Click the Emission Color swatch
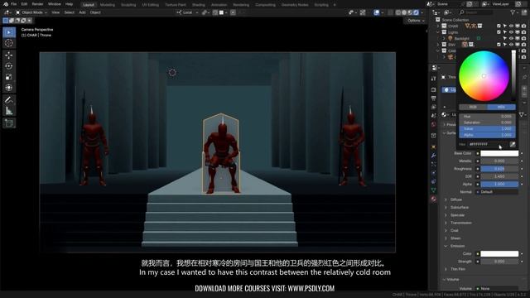Viewport: 530px width, 298px height. [x=499, y=254]
